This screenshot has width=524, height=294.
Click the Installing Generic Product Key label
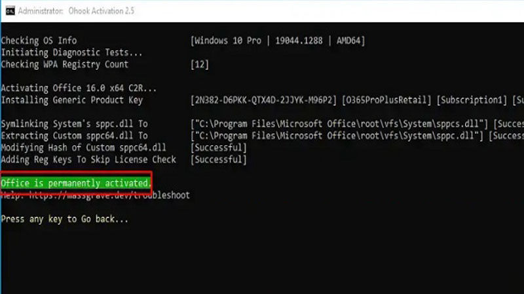click(71, 100)
